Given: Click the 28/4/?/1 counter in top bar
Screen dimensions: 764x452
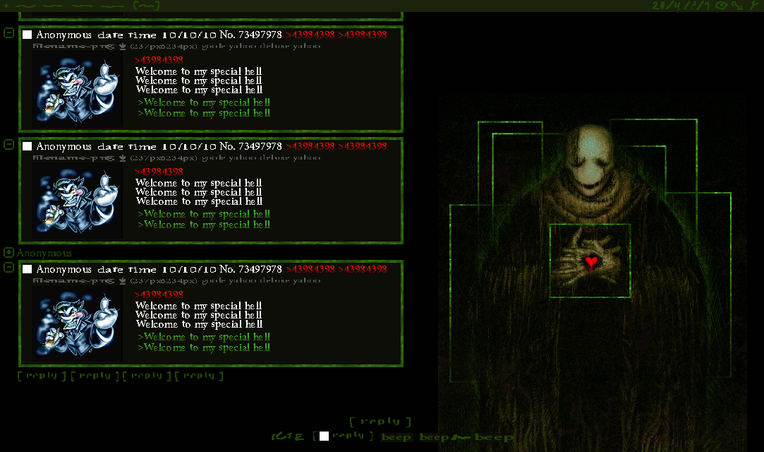Looking at the screenshot, I should 681,6.
